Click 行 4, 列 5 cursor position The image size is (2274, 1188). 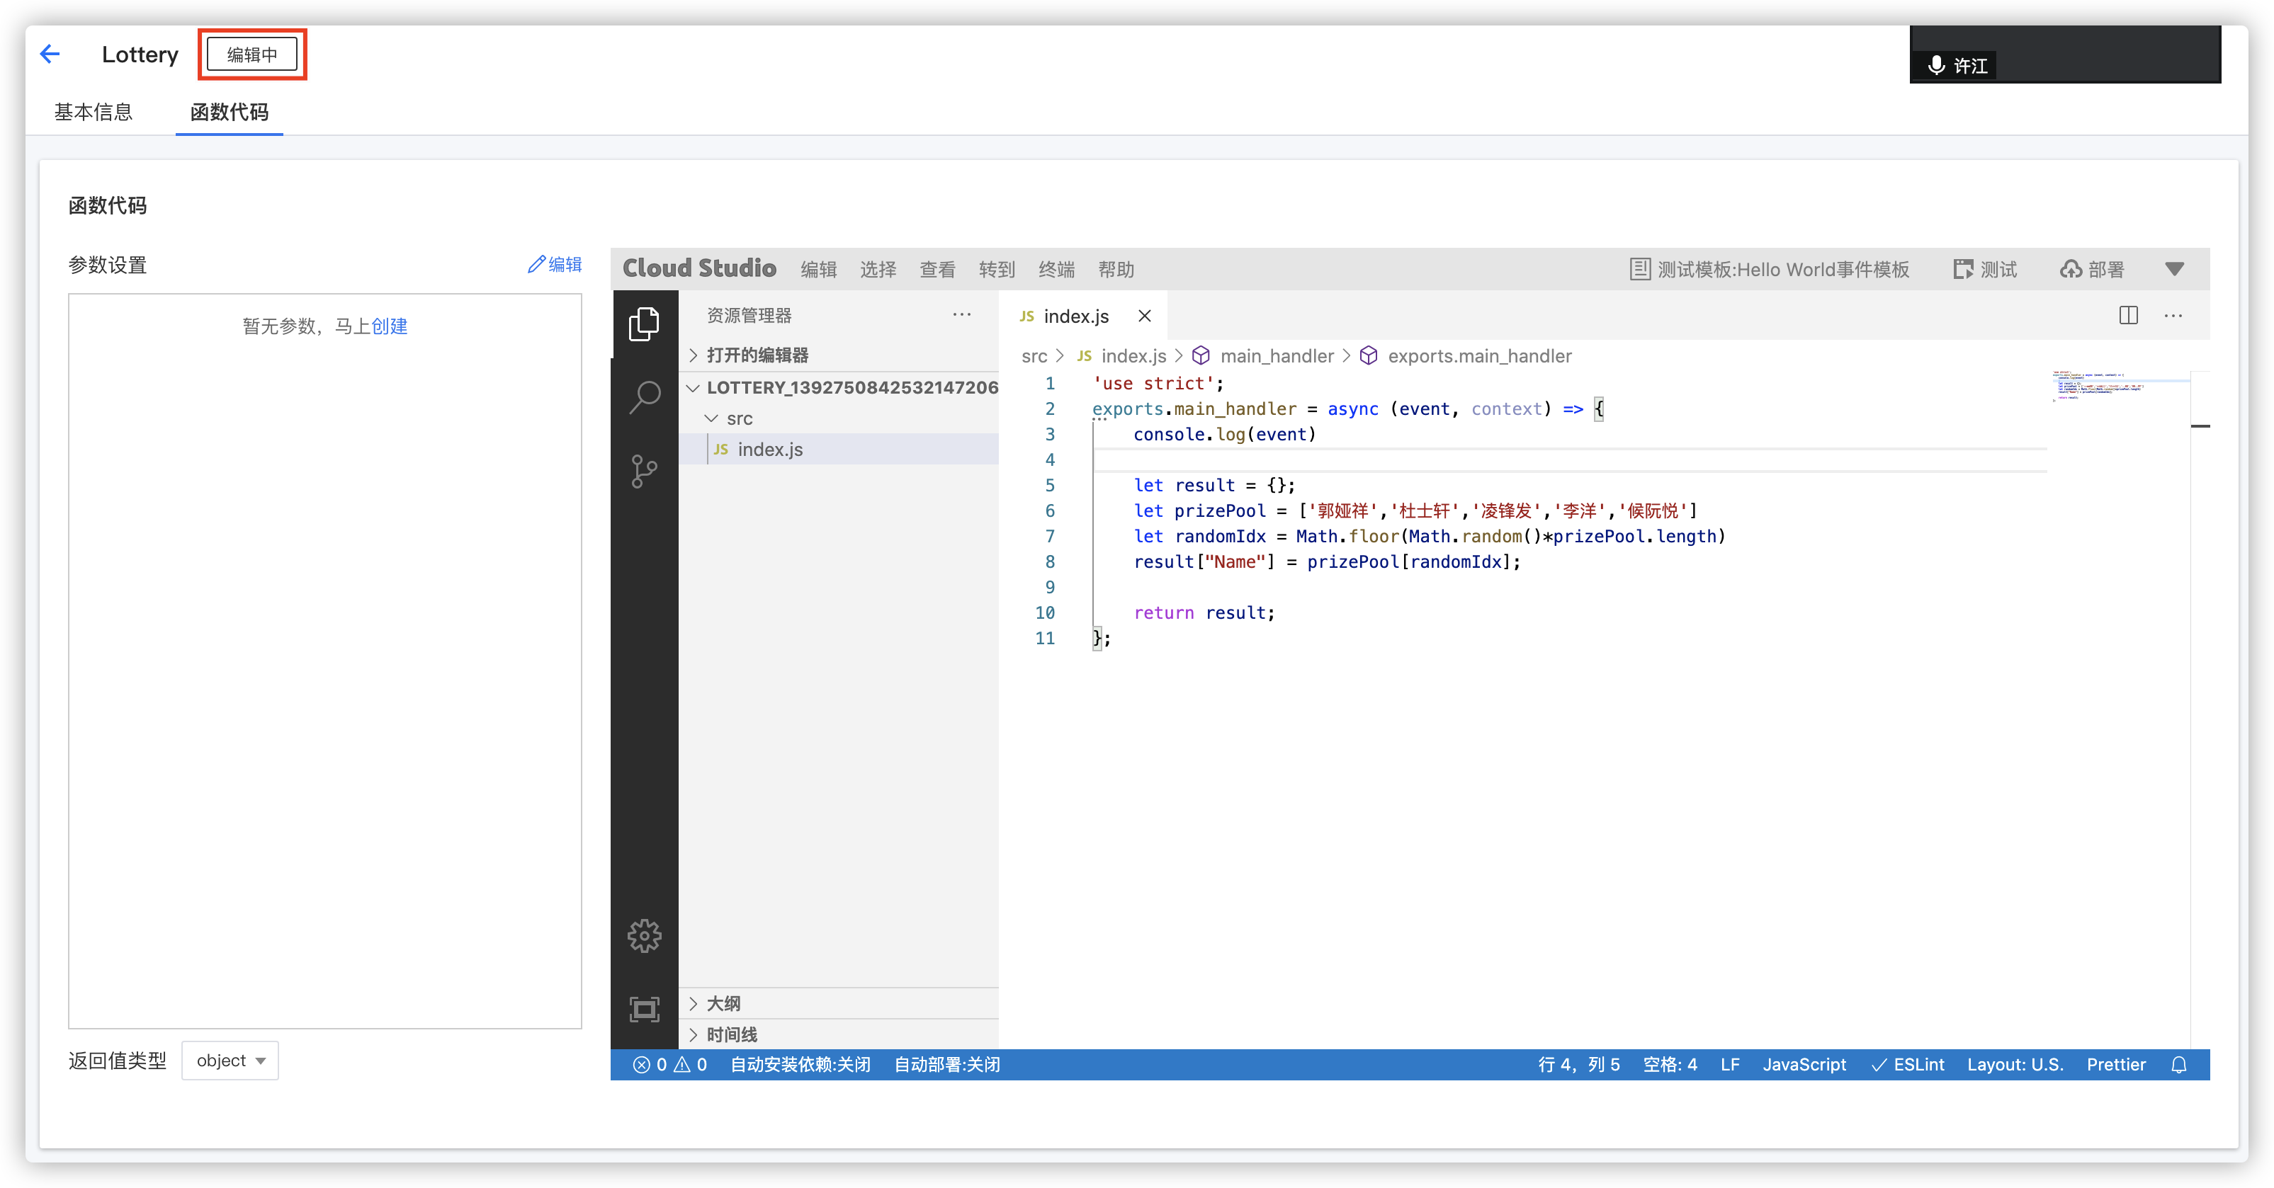[1578, 1065]
